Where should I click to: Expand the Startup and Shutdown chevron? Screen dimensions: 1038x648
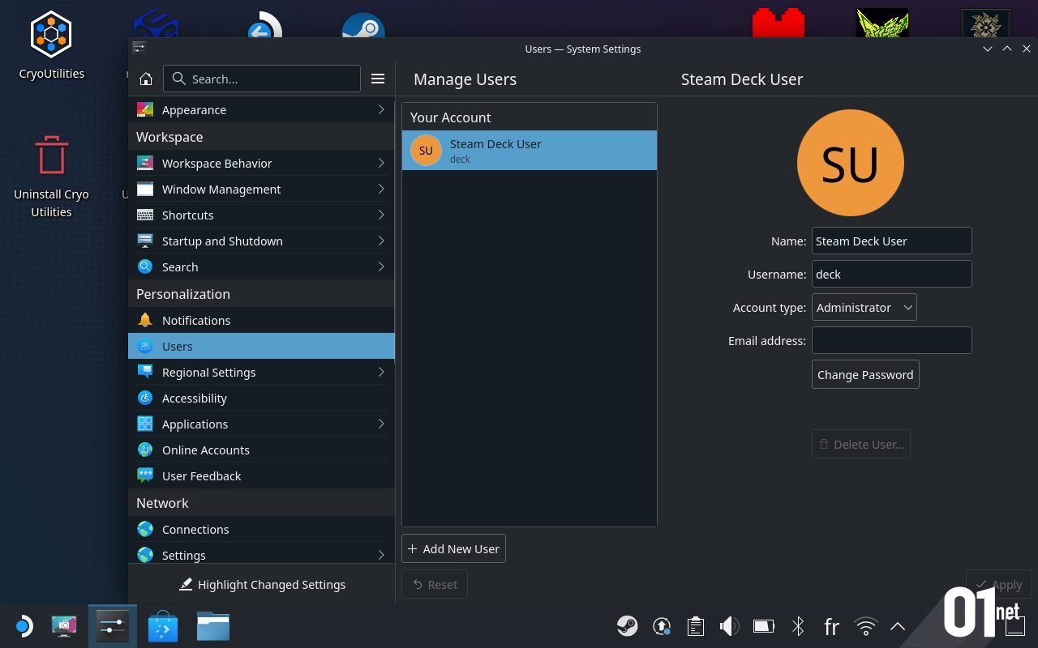[381, 241]
